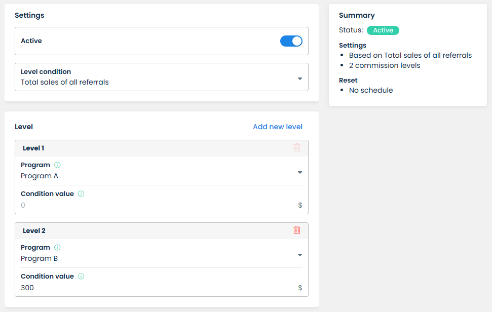The width and height of the screenshot is (492, 312).
Task: Click the dollar sign in Level 2 Condition value
Action: (x=300, y=288)
